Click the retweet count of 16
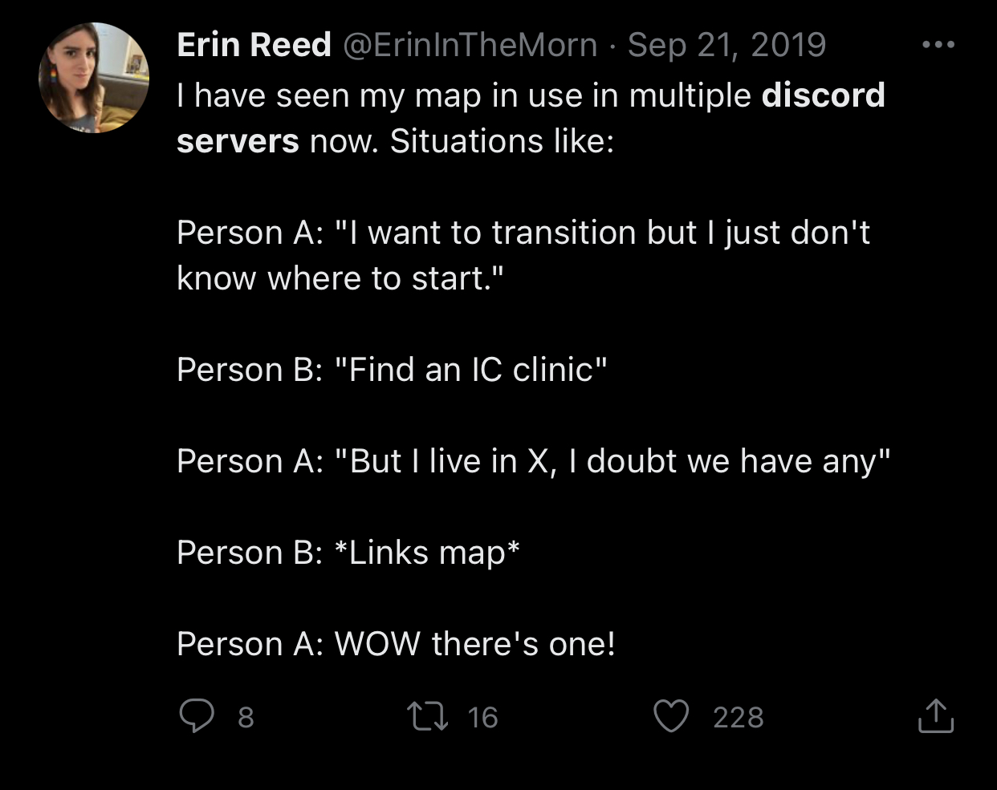Viewport: 997px width, 790px height. click(482, 717)
